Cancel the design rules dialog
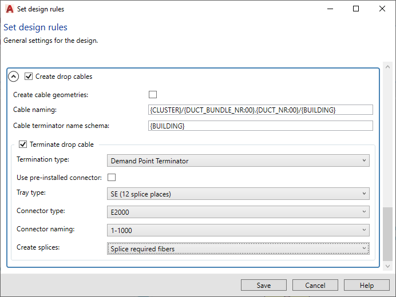Image resolution: width=396 pixels, height=297 pixels. click(315, 285)
